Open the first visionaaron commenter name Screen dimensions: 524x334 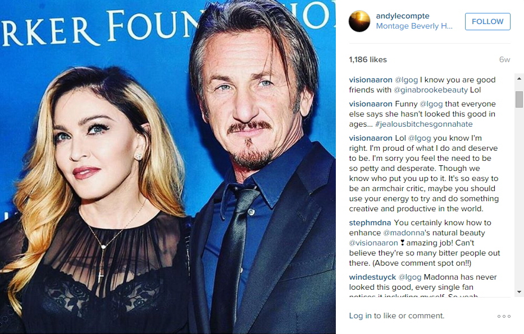pos(371,80)
